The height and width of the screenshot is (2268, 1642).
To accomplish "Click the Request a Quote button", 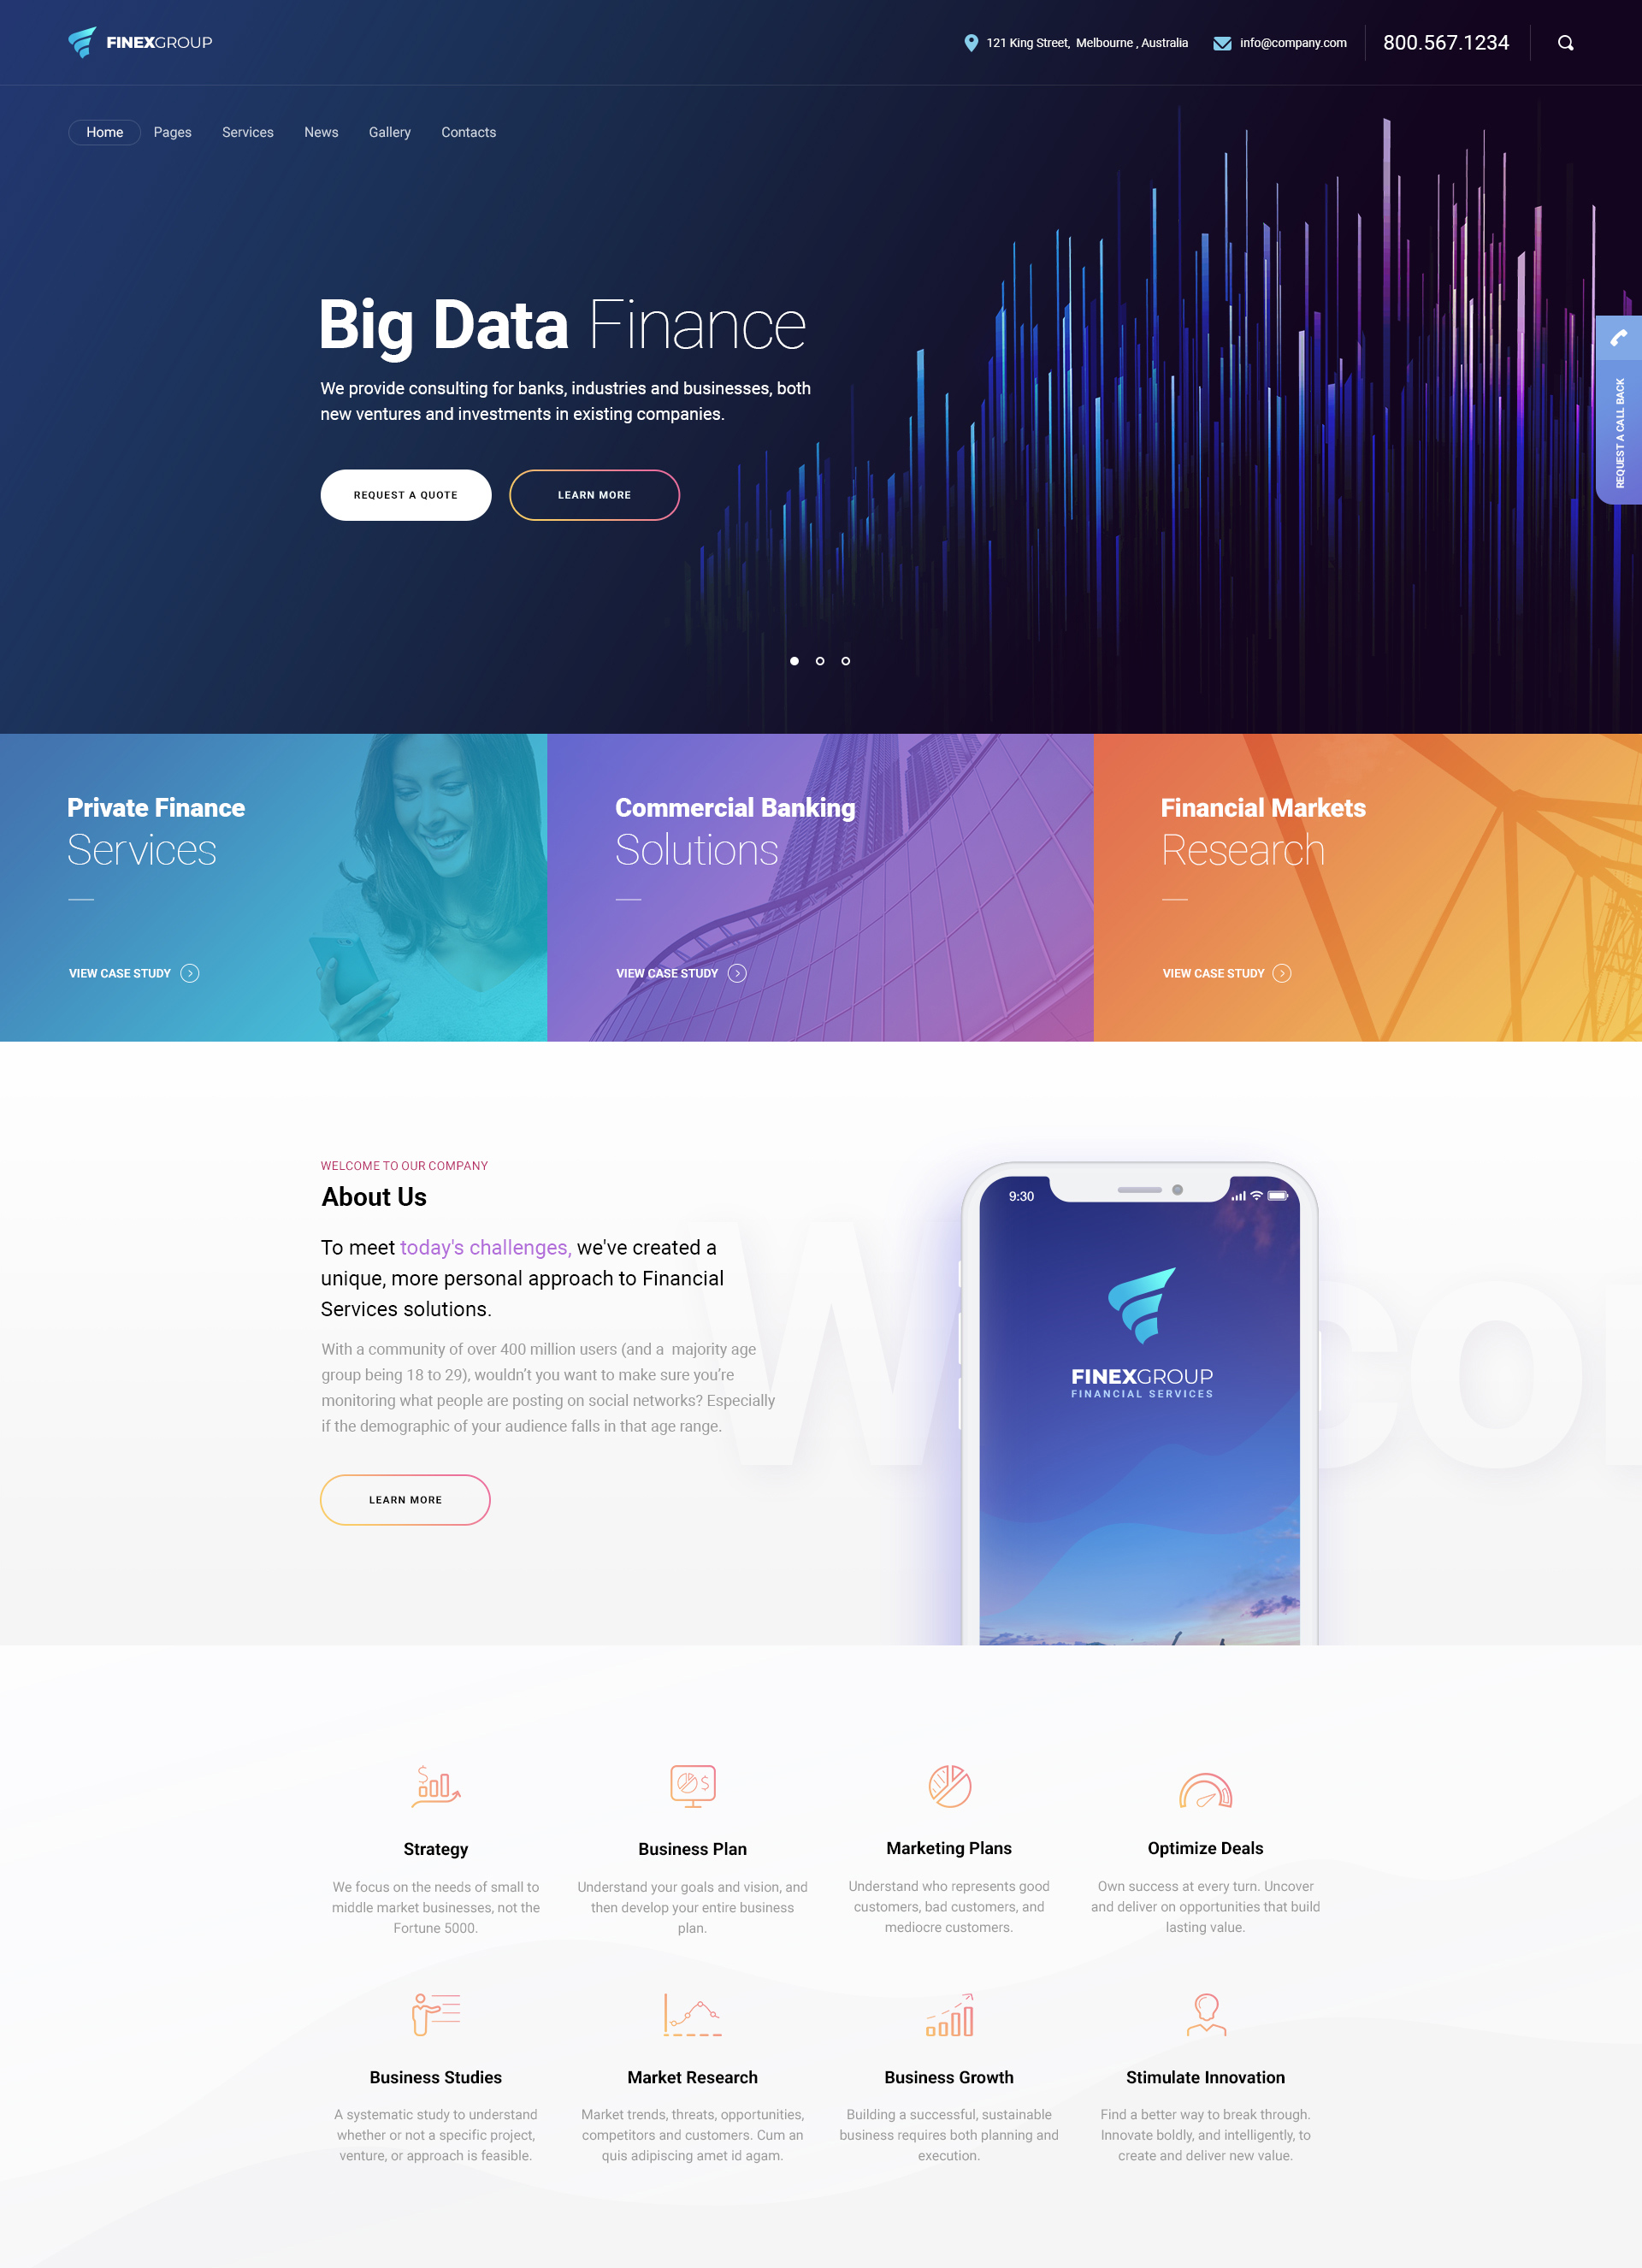I will 404,495.
